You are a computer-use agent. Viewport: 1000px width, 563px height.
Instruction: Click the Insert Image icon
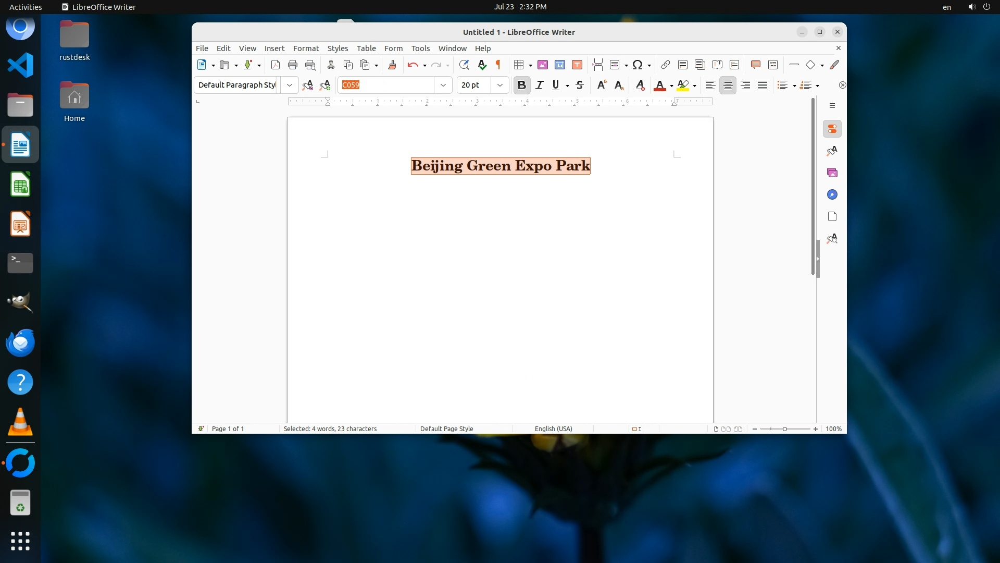543,65
